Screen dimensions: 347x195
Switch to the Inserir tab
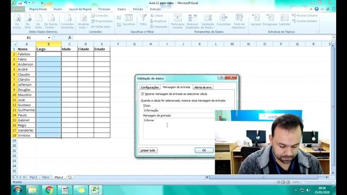point(58,9)
